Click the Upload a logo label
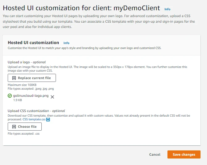Viewport: 207px width, 165px height. click(x=27, y=62)
